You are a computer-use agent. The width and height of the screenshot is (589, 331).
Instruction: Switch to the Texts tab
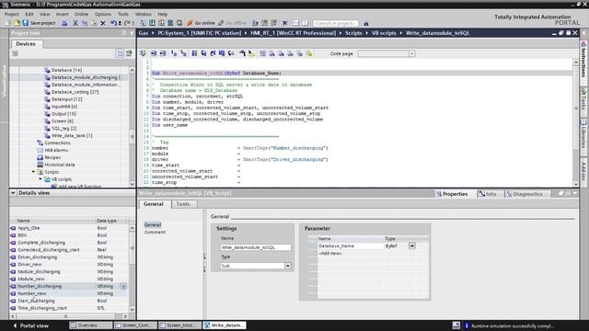click(x=183, y=204)
